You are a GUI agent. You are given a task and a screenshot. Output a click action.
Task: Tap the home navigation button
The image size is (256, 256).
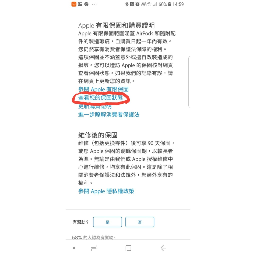click(x=128, y=248)
